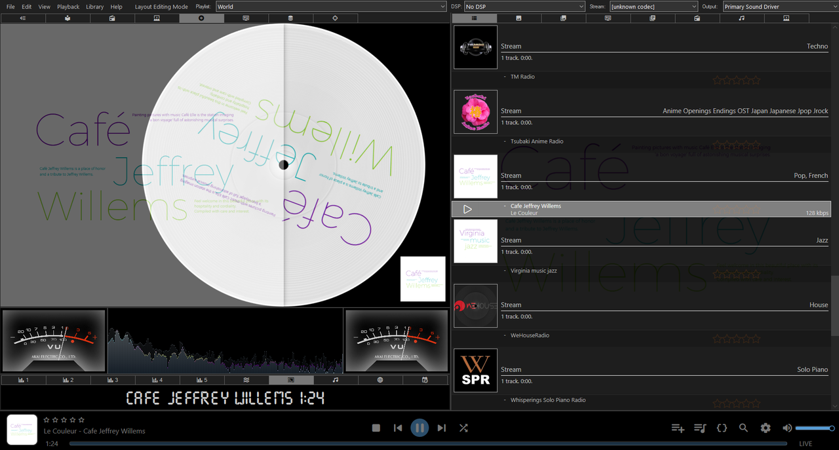The image size is (839, 450).
Task: Expand the DSP dropdown showing No DSP
Action: pyautogui.click(x=524, y=7)
